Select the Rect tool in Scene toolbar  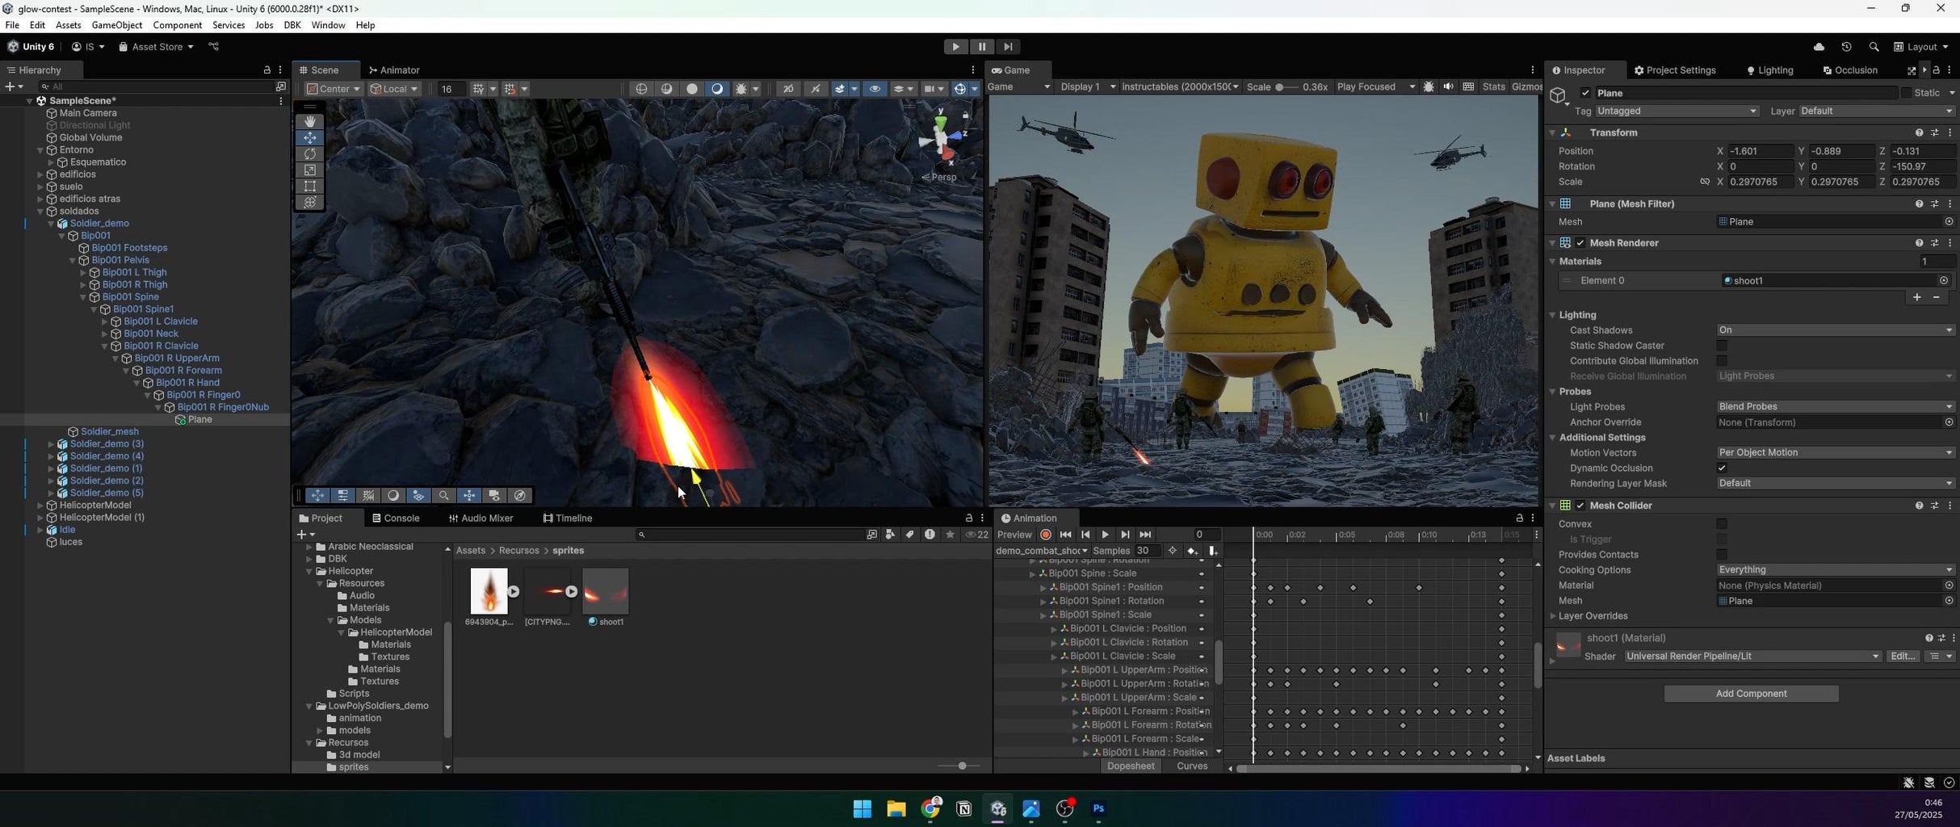pos(310,186)
